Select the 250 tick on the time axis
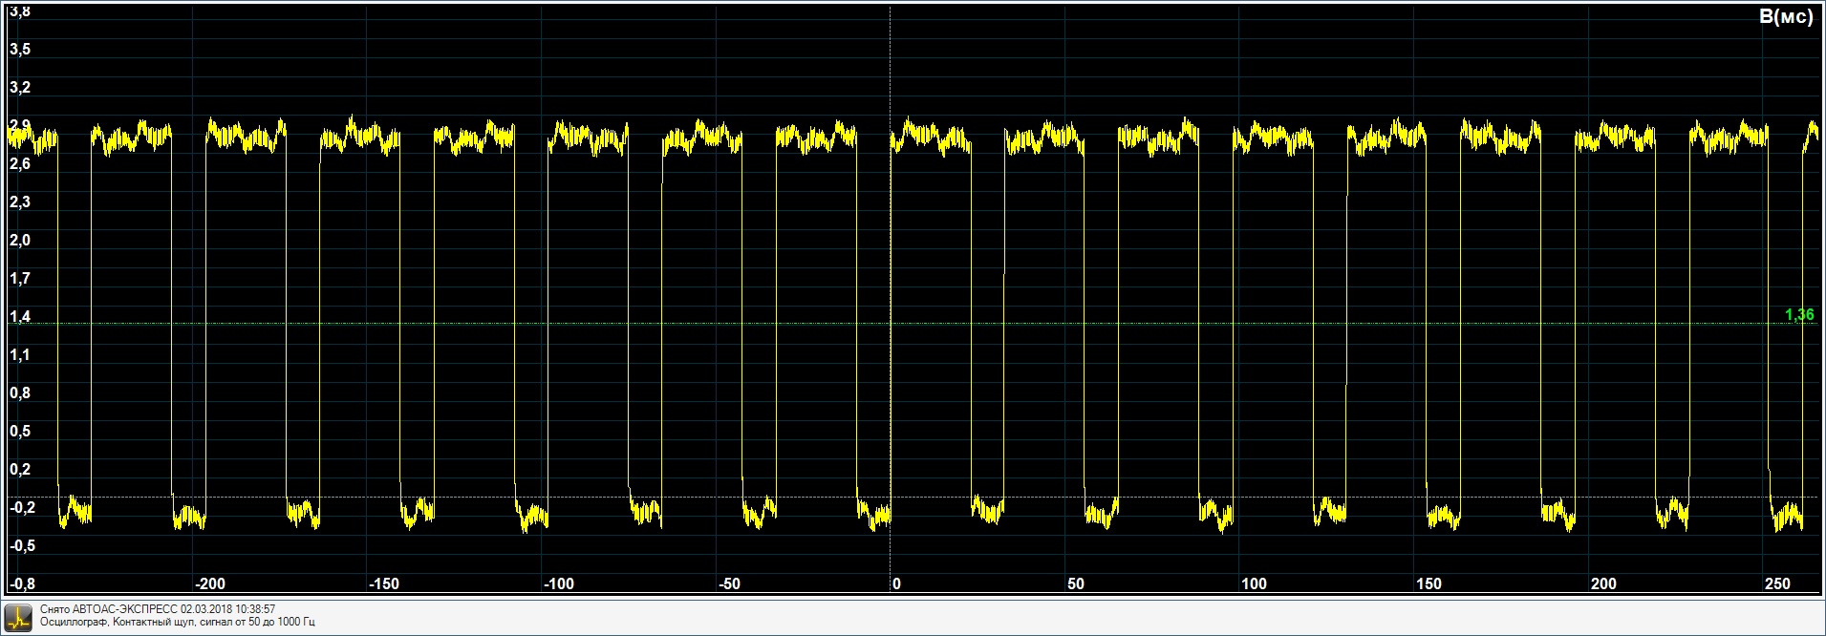 pos(1777,583)
